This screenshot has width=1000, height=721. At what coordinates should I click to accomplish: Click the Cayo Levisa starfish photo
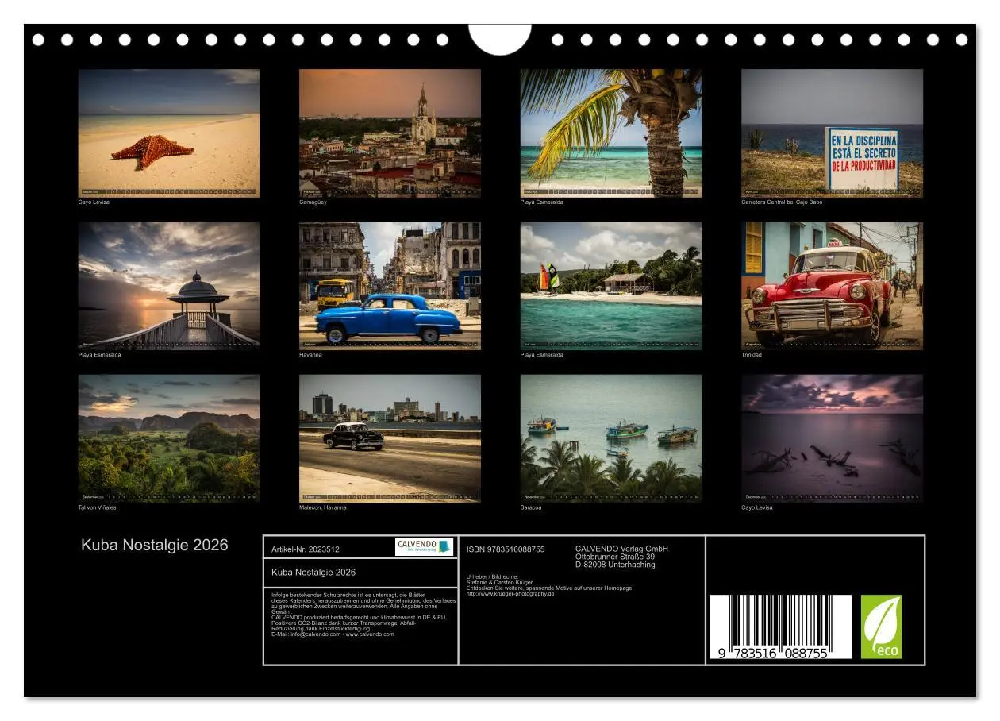(169, 131)
